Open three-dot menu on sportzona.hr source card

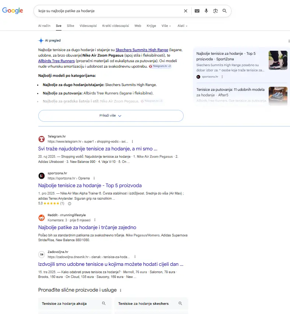222,77
